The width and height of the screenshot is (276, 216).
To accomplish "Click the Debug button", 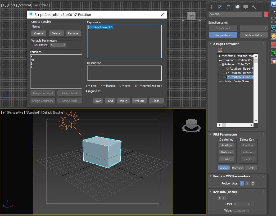I will [123, 101].
